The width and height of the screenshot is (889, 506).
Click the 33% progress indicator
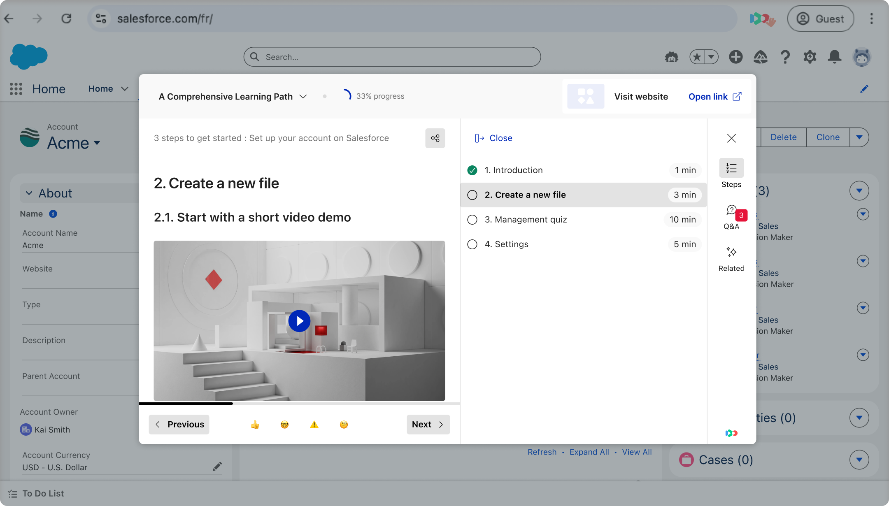374,96
